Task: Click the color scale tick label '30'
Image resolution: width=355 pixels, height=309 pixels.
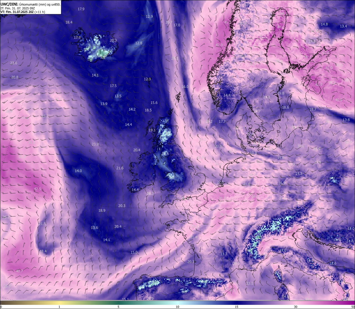Action: pyautogui.click(x=296, y=307)
